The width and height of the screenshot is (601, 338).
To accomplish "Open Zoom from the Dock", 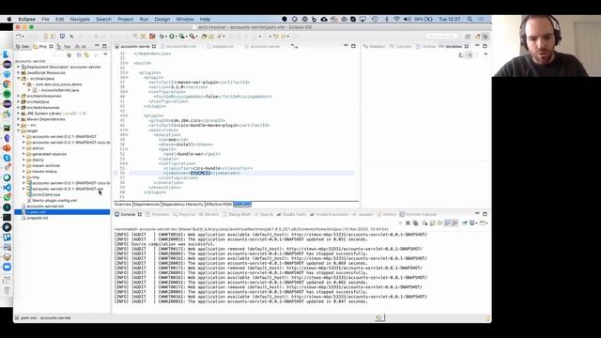I will (x=7, y=267).
